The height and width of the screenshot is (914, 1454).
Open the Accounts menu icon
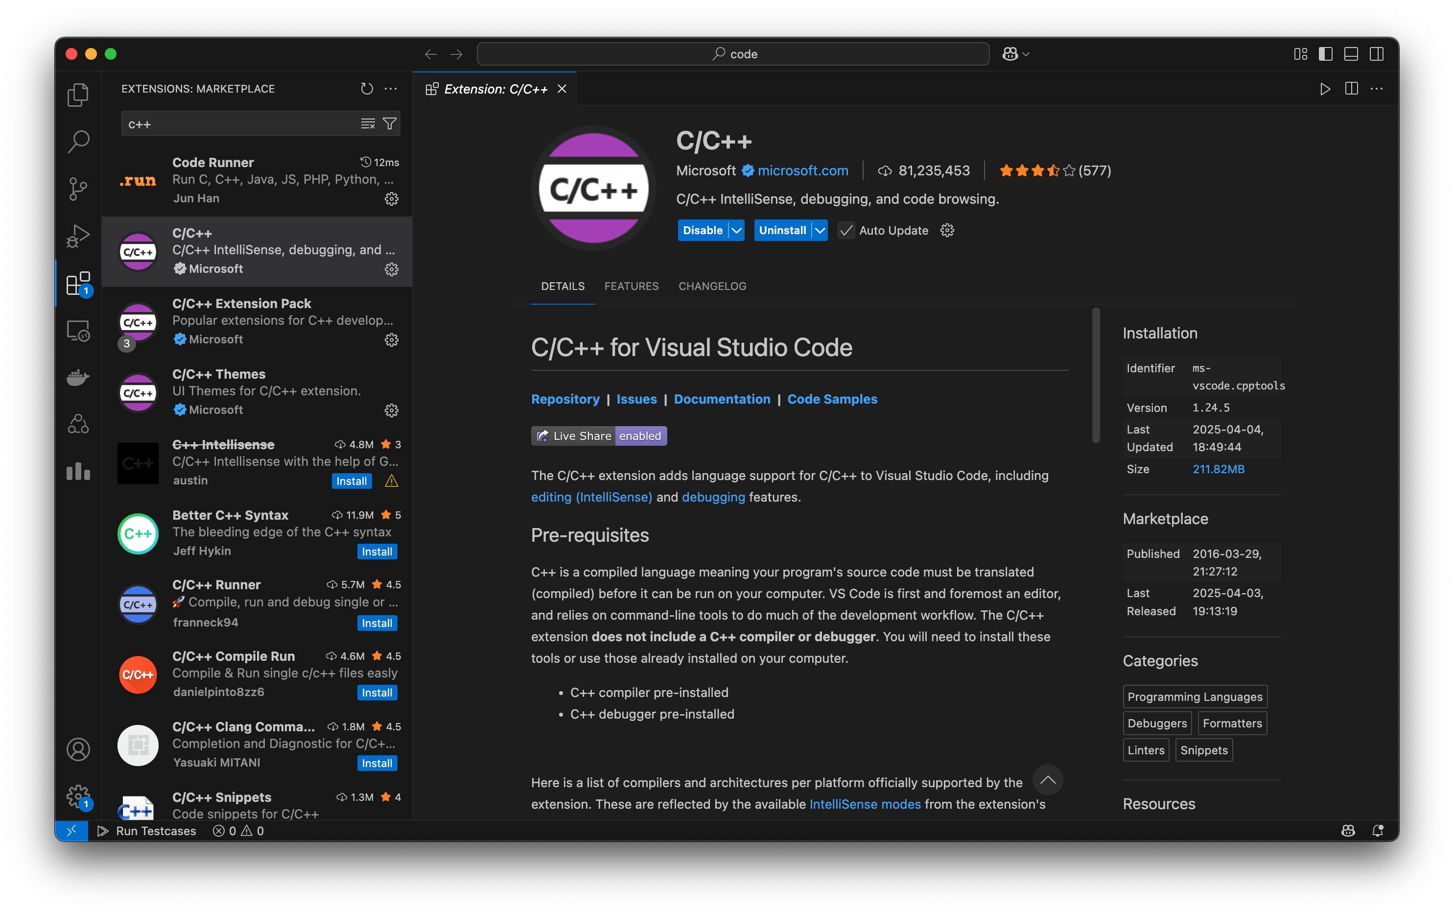[78, 750]
